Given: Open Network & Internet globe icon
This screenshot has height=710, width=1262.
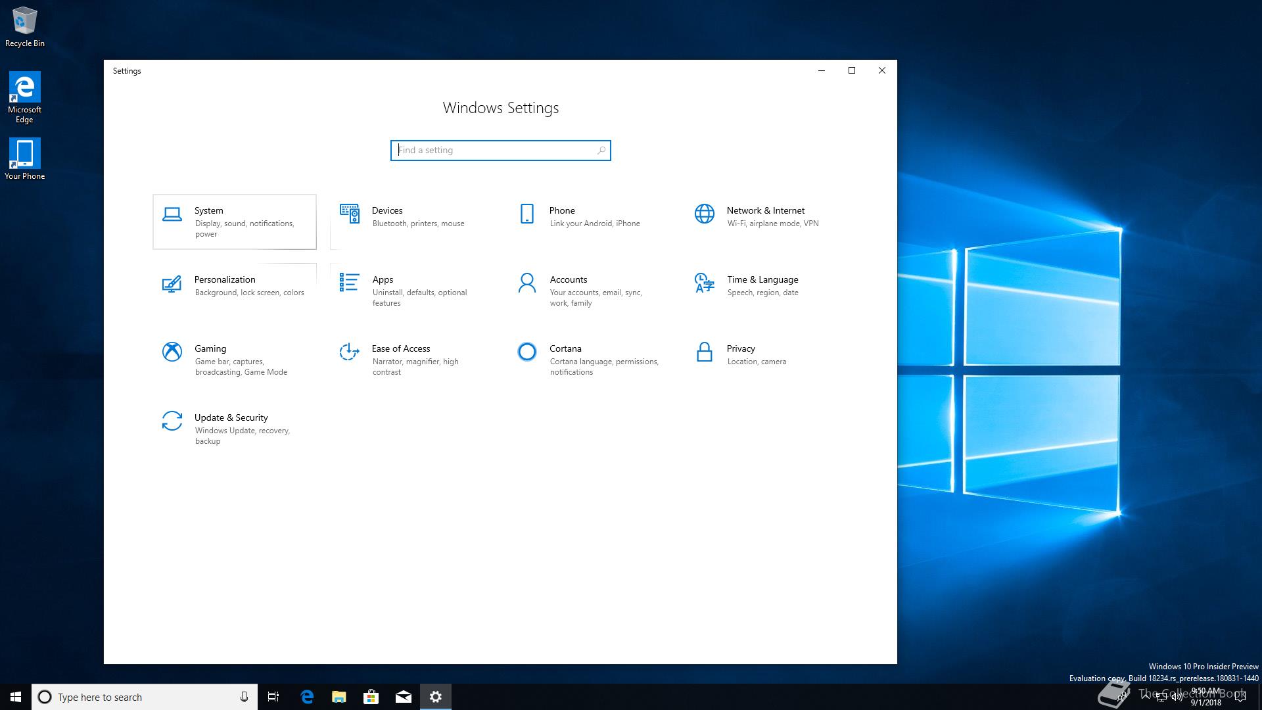Looking at the screenshot, I should coord(705,214).
